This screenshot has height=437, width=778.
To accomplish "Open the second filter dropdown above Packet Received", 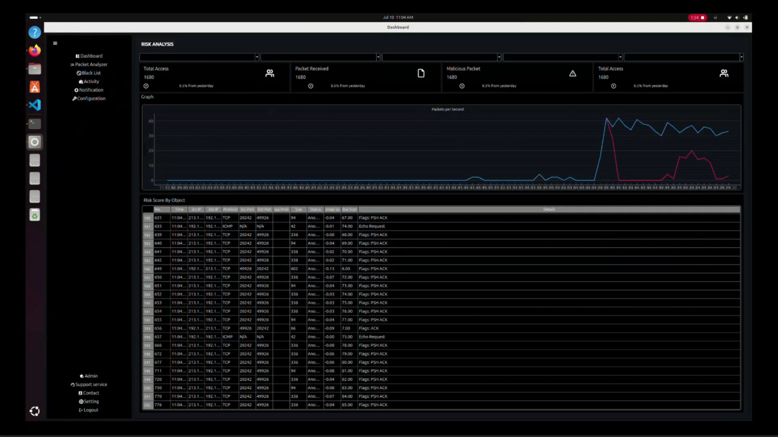I will coord(320,57).
